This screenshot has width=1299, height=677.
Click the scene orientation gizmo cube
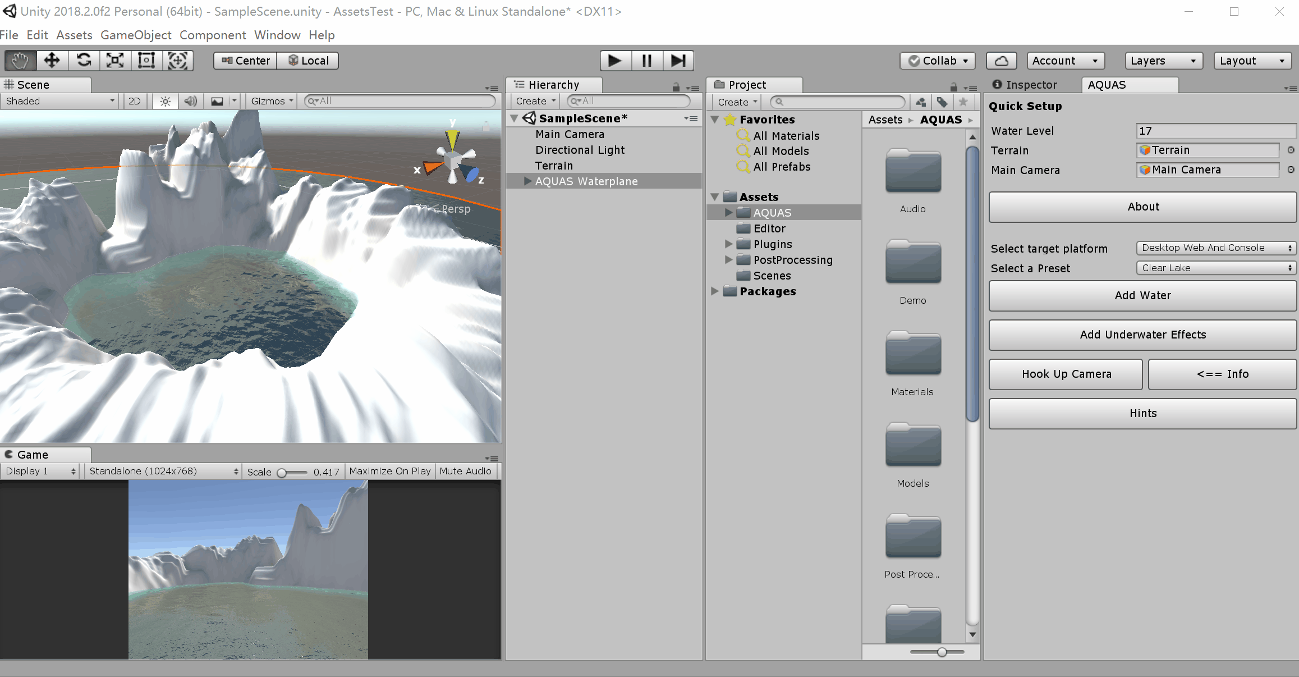tap(452, 161)
